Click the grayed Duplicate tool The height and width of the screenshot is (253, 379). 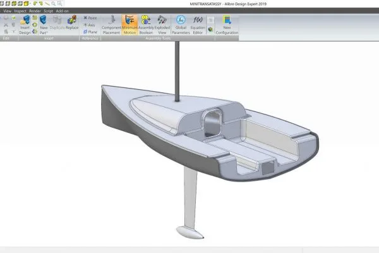click(x=57, y=23)
